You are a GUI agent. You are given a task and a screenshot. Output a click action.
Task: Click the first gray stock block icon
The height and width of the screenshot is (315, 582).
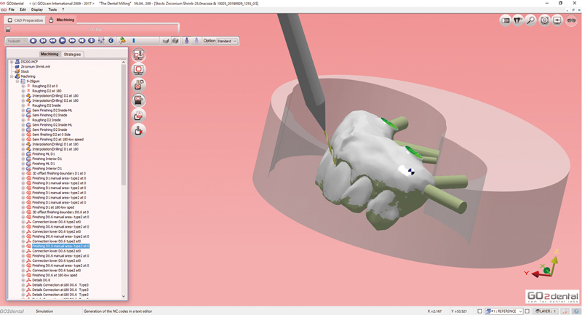click(x=166, y=41)
